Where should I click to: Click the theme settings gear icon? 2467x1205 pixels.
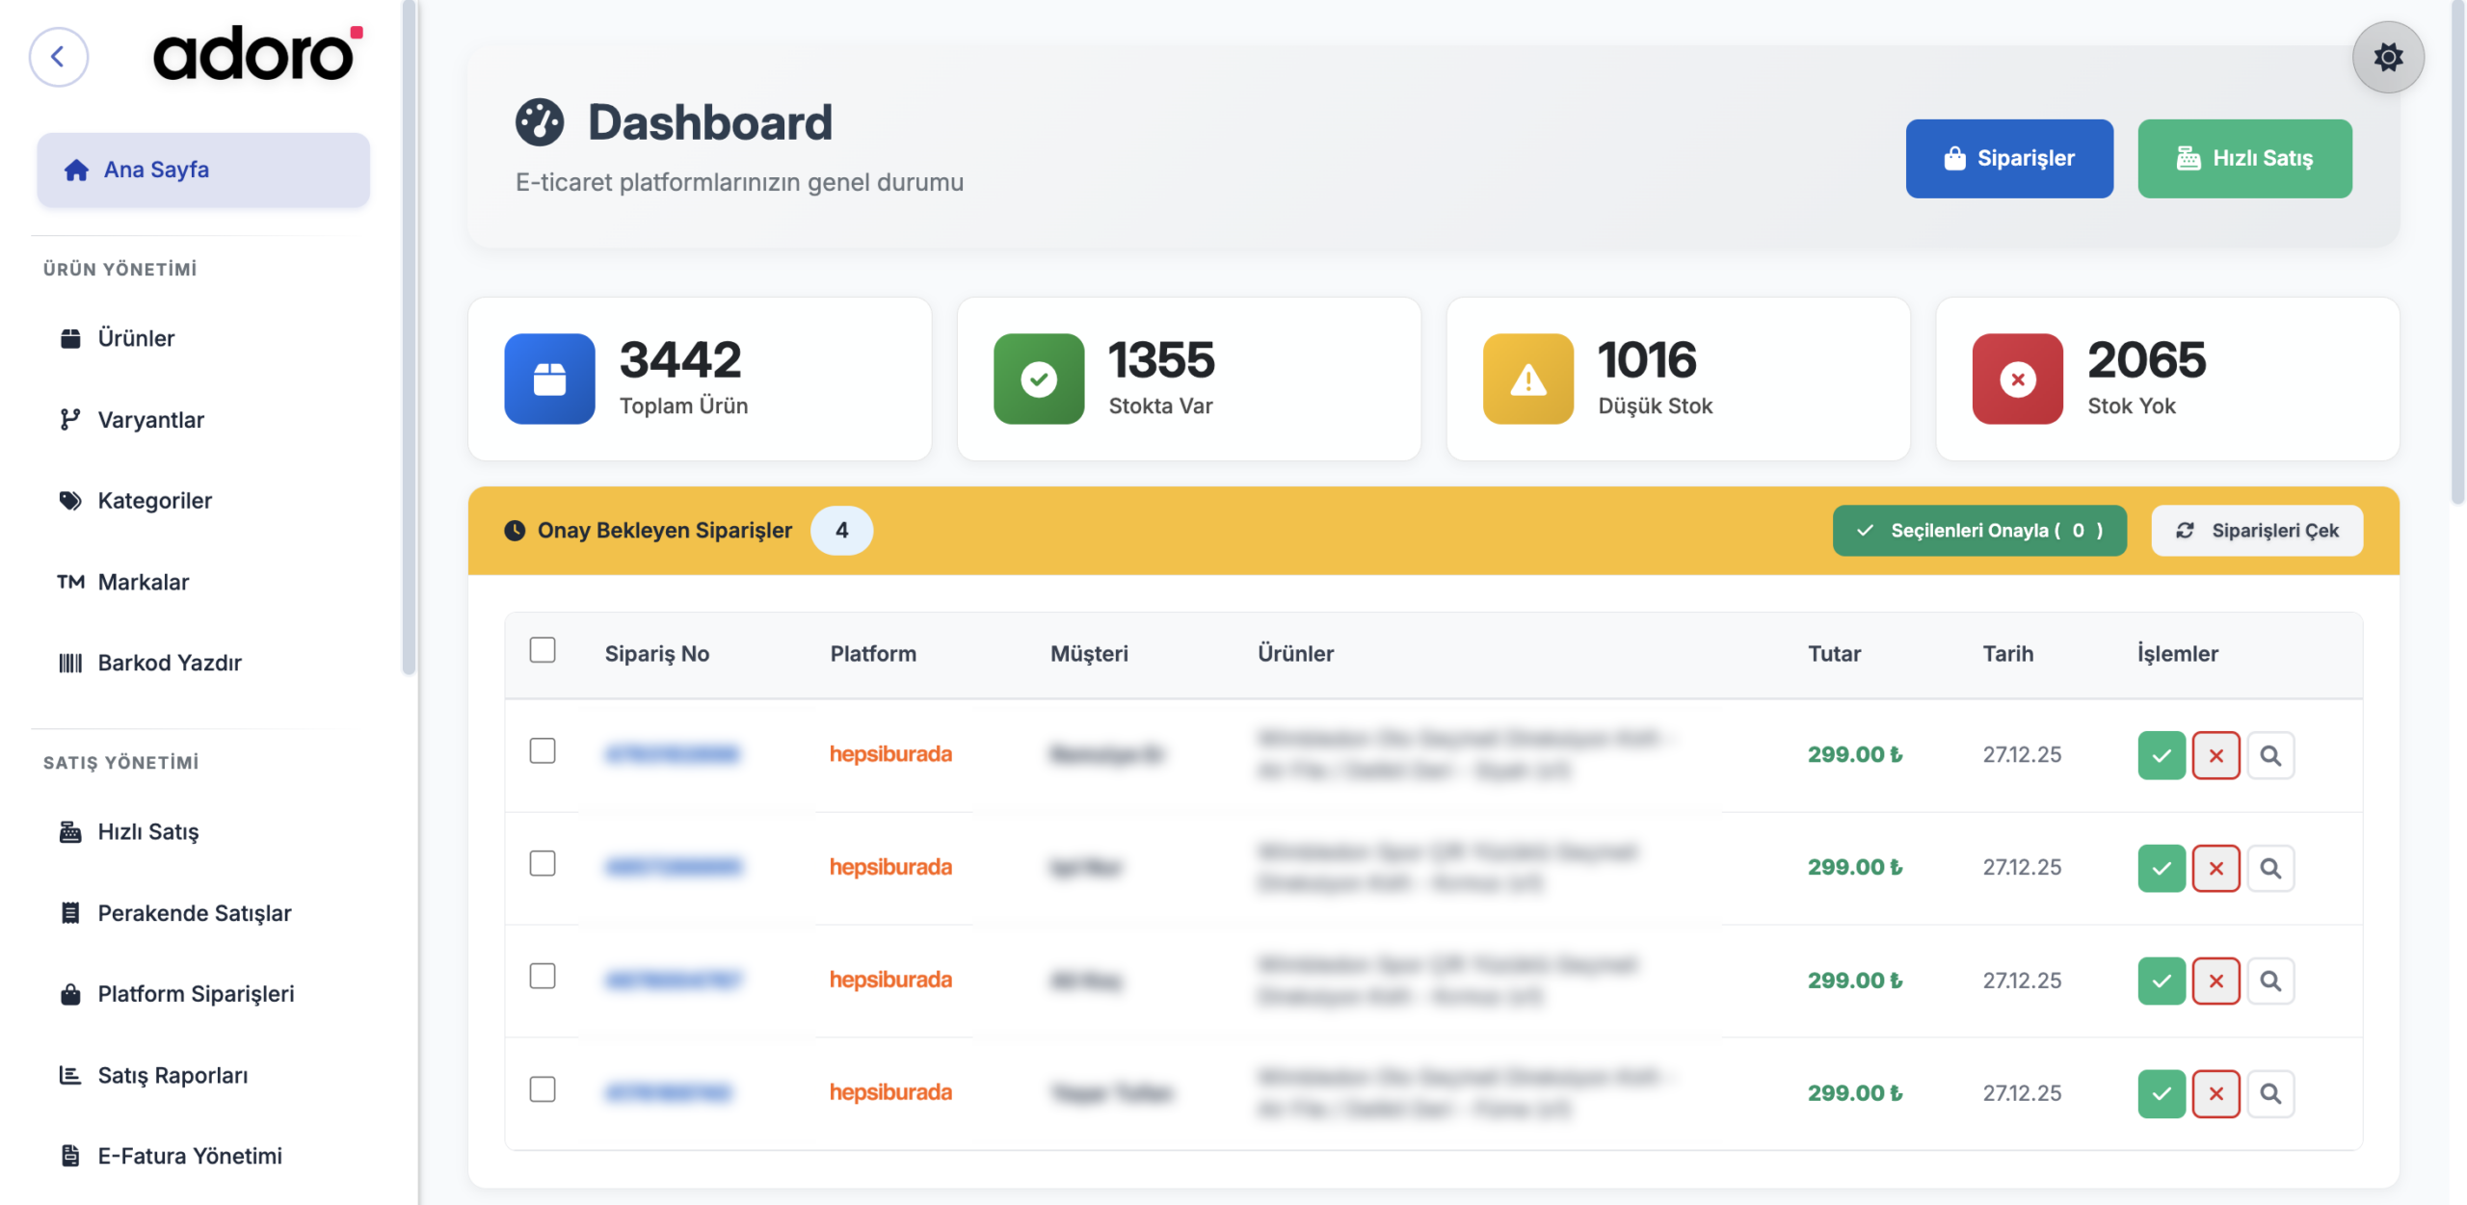point(2387,57)
